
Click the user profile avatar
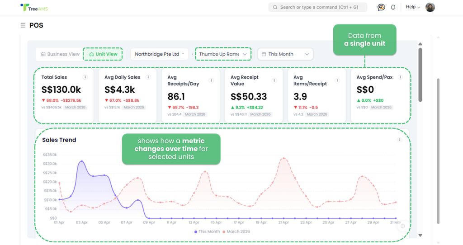(x=430, y=7)
